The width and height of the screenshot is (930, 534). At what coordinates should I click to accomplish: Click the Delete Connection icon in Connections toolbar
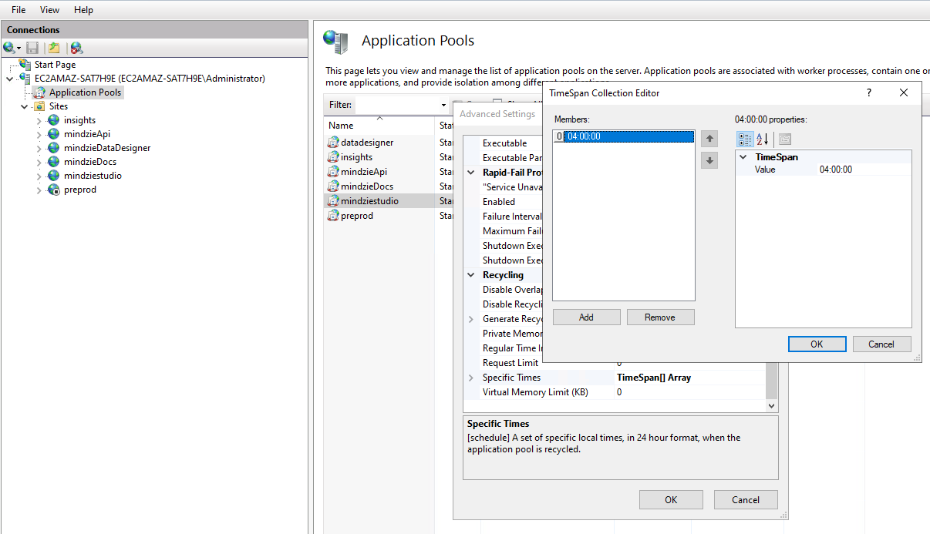pyautogui.click(x=76, y=48)
